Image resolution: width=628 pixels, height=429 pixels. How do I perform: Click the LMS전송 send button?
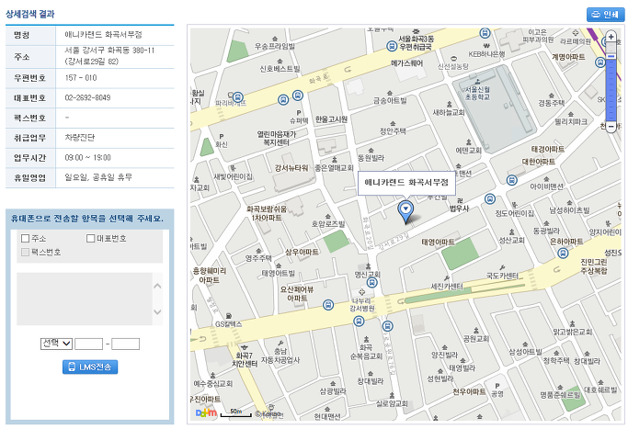coord(90,367)
